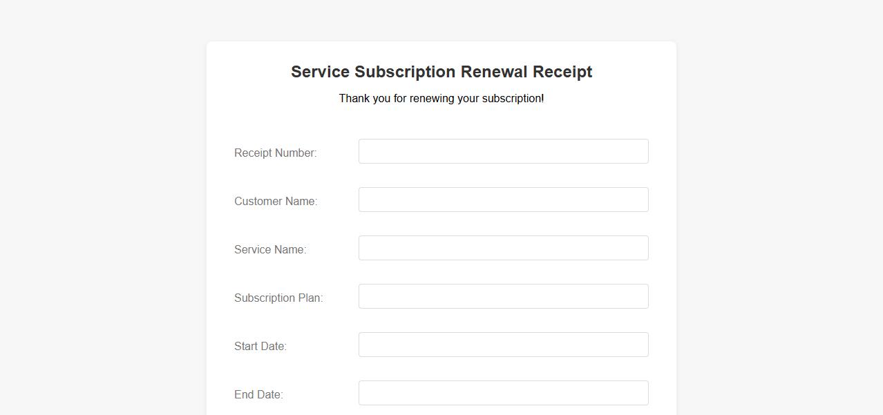Click the word "Receipt" in the heading

click(x=562, y=72)
